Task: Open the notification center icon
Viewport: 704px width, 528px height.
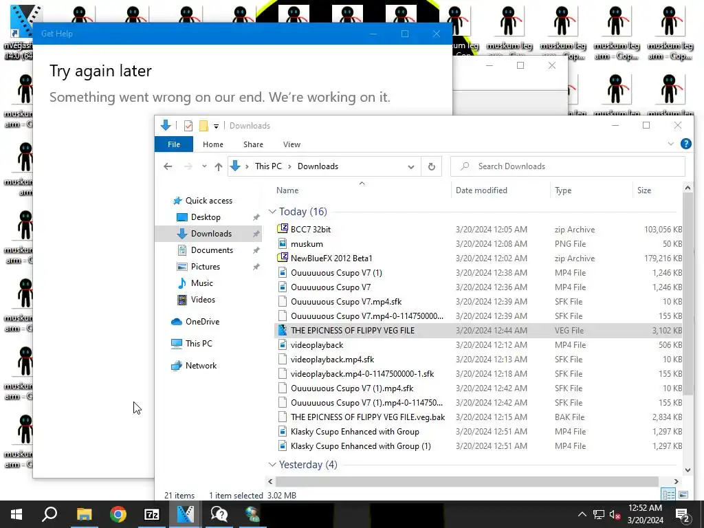Action: point(683,514)
